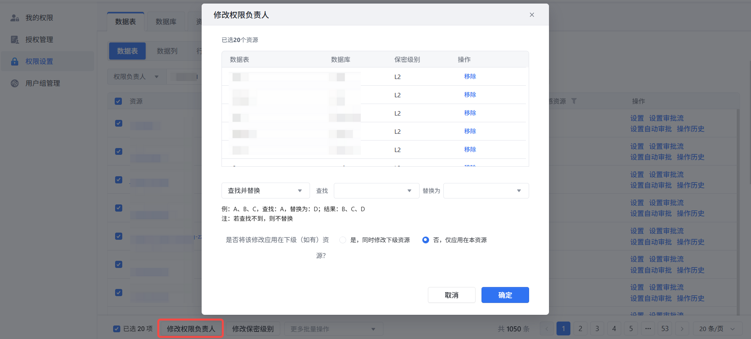Uncheck the third resource row checkbox
Viewport: 751px width, 339px height.
[x=119, y=179]
